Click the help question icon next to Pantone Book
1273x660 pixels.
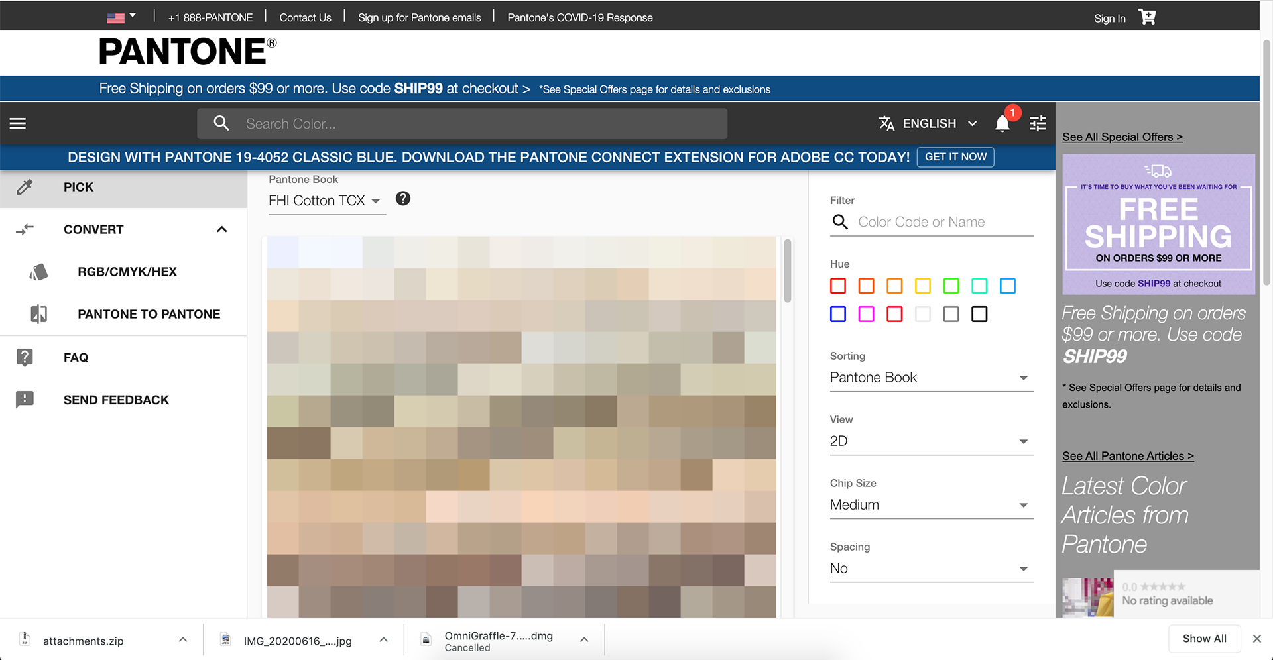[403, 199]
